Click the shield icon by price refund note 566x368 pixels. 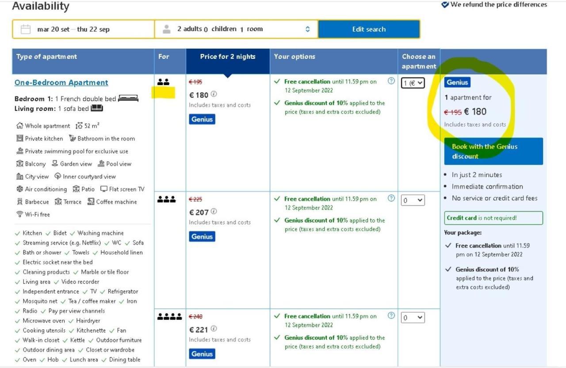pyautogui.click(x=445, y=5)
